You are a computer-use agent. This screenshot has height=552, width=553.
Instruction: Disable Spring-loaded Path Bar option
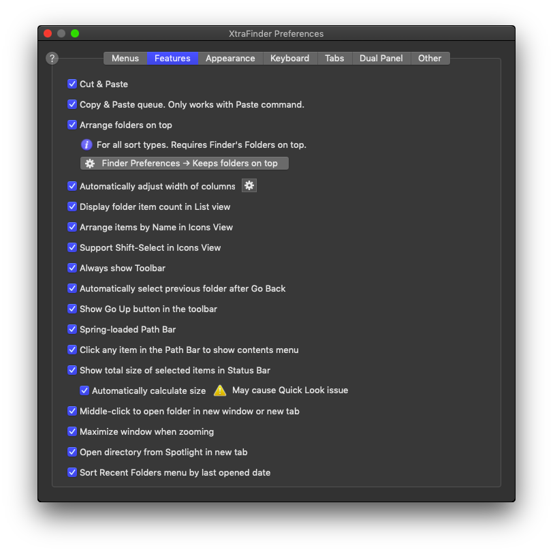(72, 329)
